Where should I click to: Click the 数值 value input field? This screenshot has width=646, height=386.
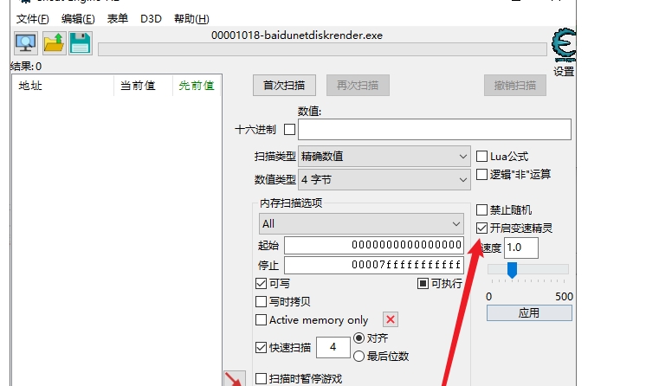pos(435,130)
